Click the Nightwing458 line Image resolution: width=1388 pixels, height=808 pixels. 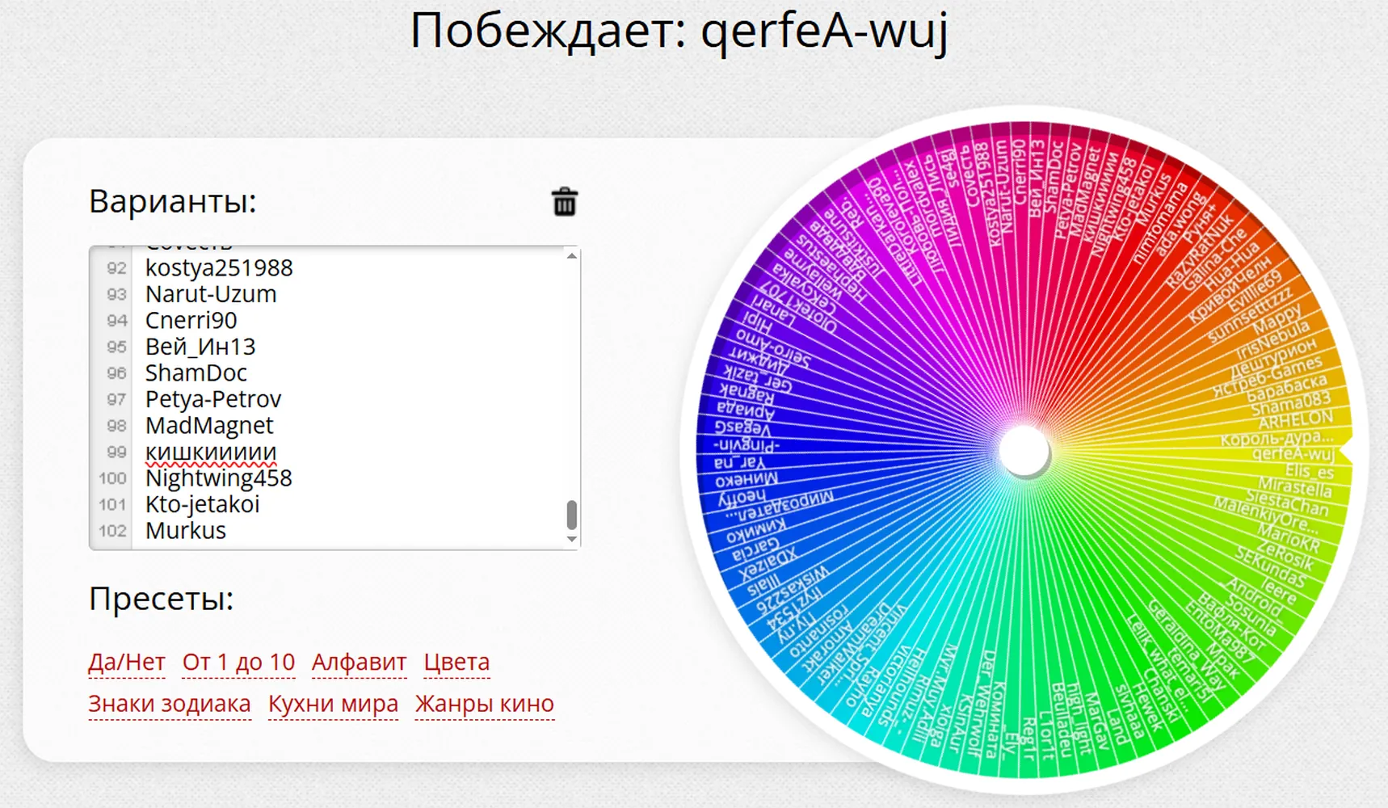coord(219,478)
